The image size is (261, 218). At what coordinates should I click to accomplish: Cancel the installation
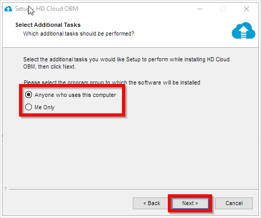[x=234, y=203]
